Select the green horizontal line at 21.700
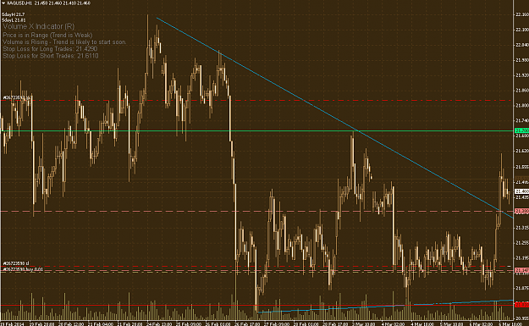 (x=256, y=130)
